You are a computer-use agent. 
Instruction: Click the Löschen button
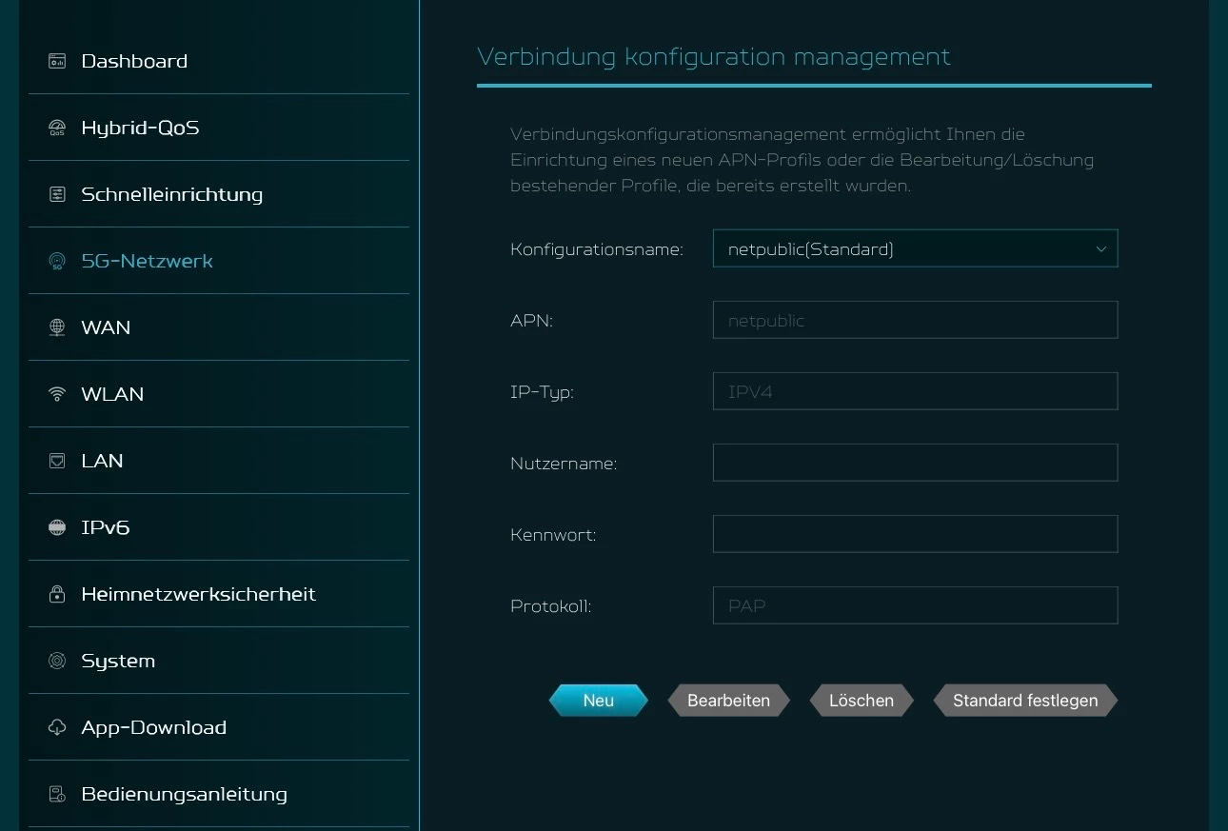click(862, 701)
